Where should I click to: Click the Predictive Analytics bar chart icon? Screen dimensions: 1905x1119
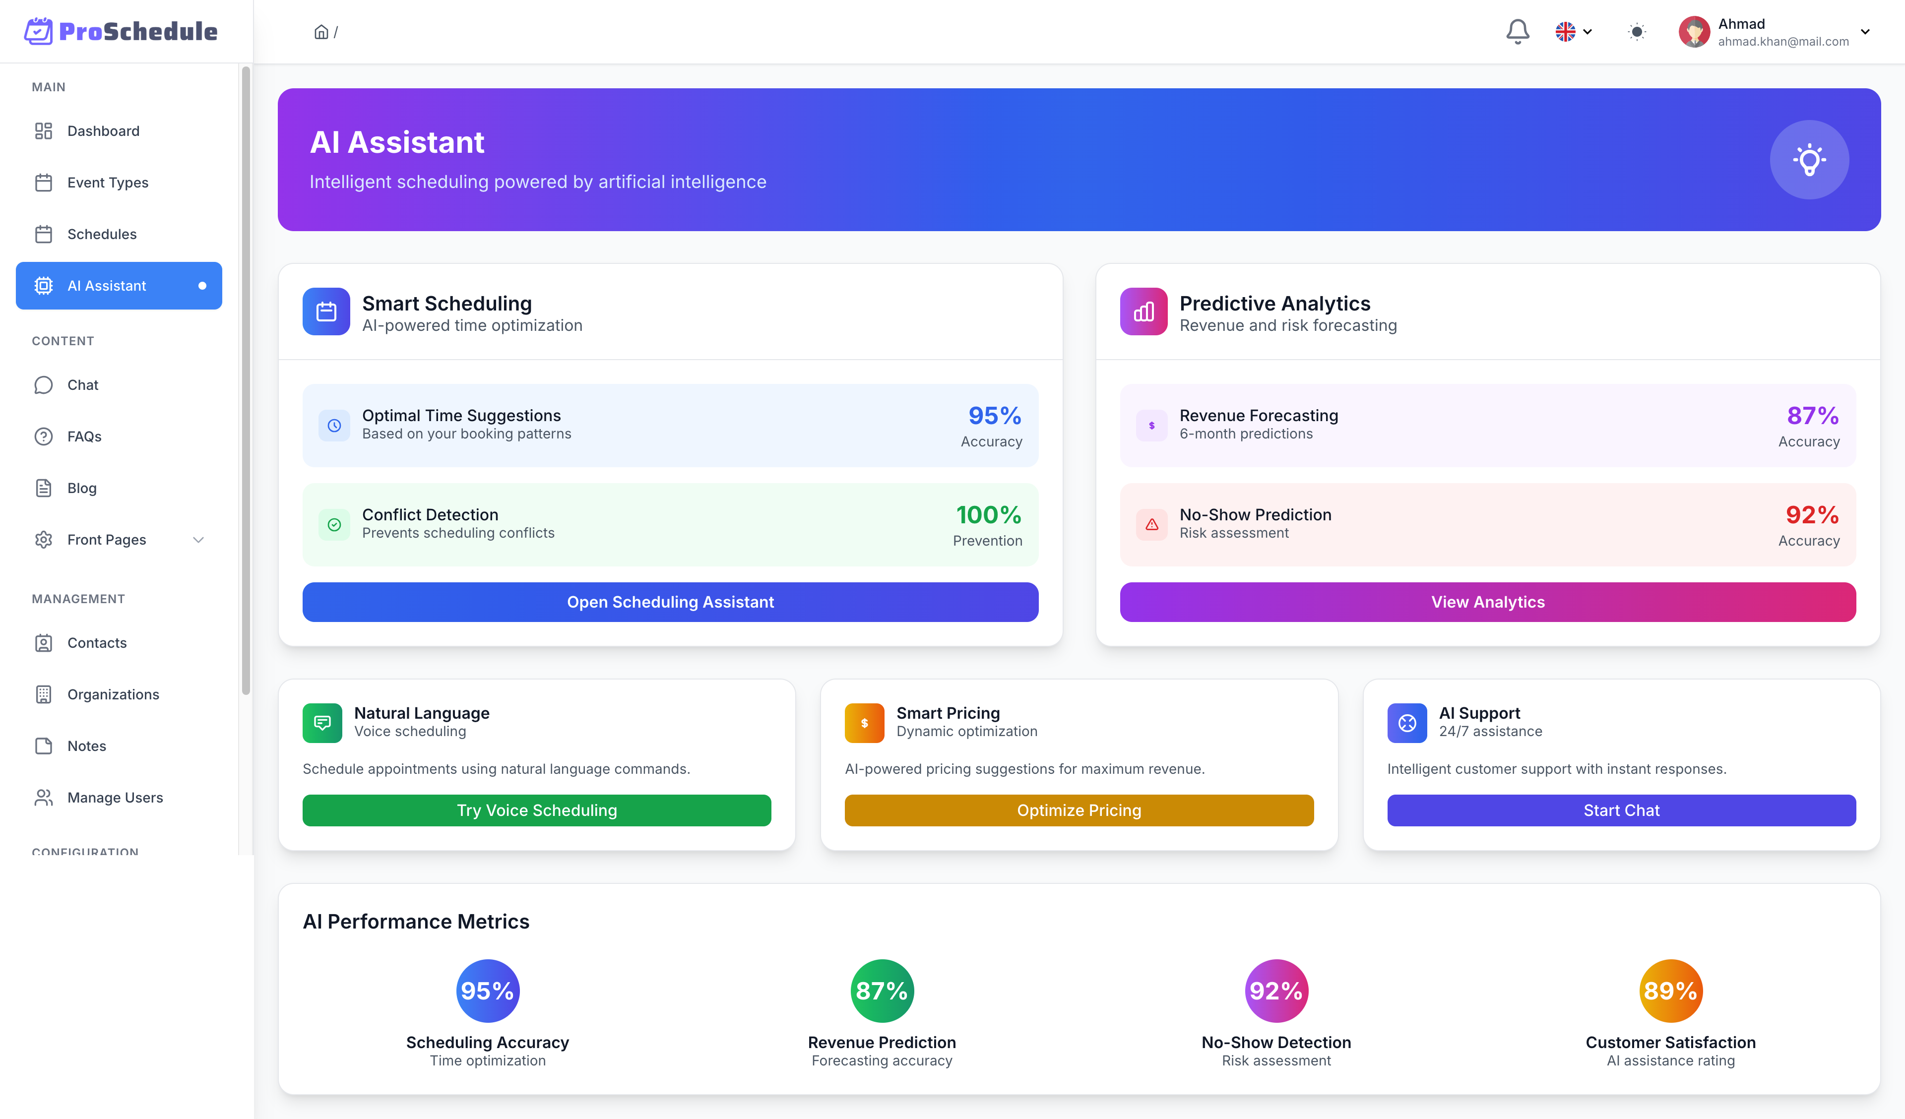1143,311
